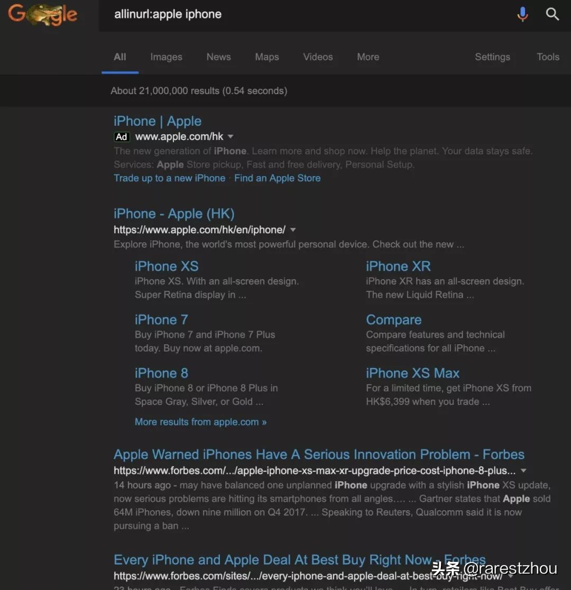Click the 'Find an Apple Store' link
Viewport: 571px width, 590px height.
coord(277,178)
